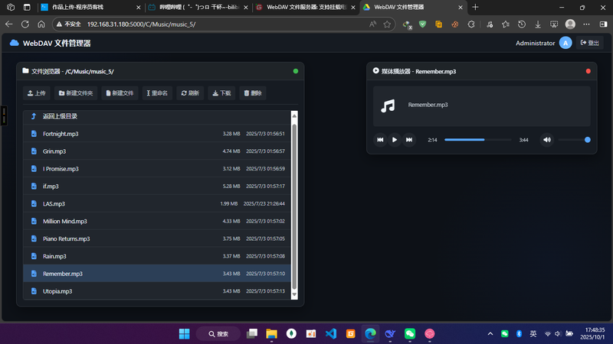Click the green dot on file browser panel
This screenshot has height=344, width=613.
click(296, 71)
